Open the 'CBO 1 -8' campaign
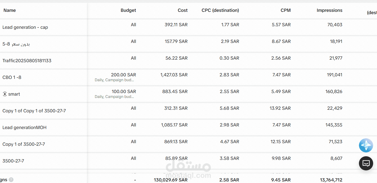The width and height of the screenshot is (377, 183). [12, 77]
